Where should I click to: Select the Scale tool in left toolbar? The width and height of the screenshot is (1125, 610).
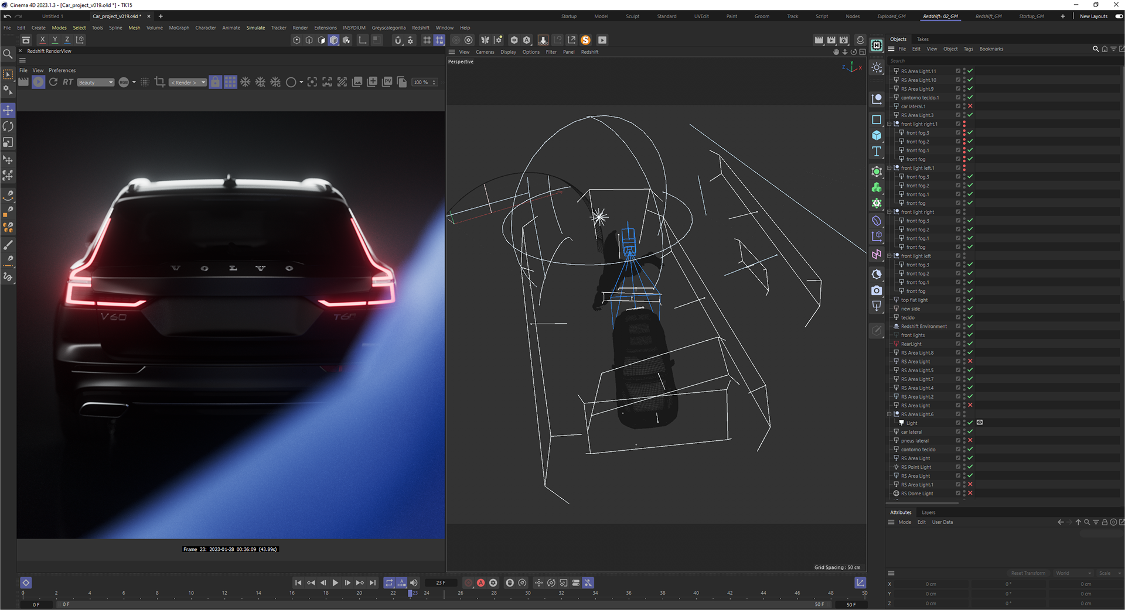(8, 142)
